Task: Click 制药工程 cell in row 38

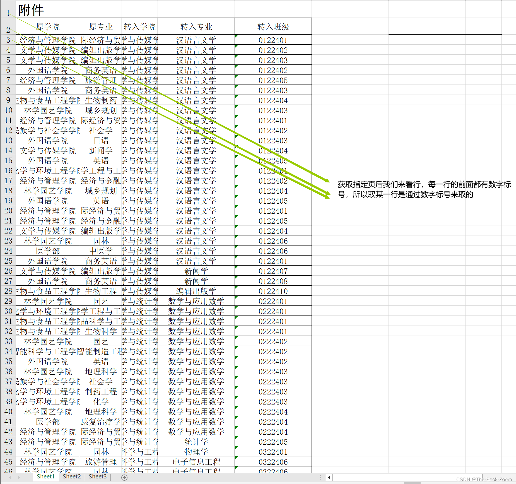Action: click(101, 391)
